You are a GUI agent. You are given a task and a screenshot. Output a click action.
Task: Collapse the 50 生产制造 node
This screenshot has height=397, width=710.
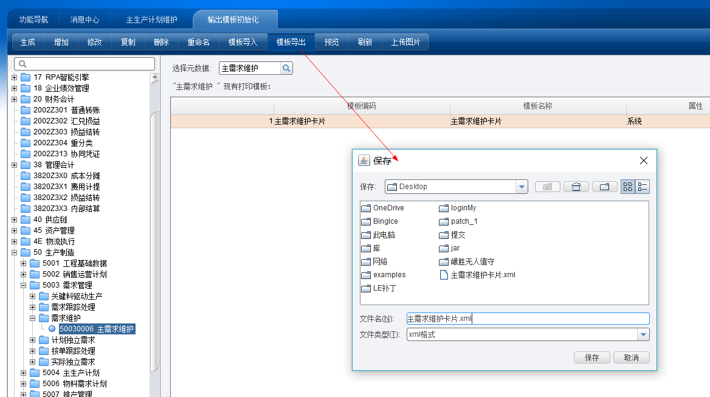15,252
